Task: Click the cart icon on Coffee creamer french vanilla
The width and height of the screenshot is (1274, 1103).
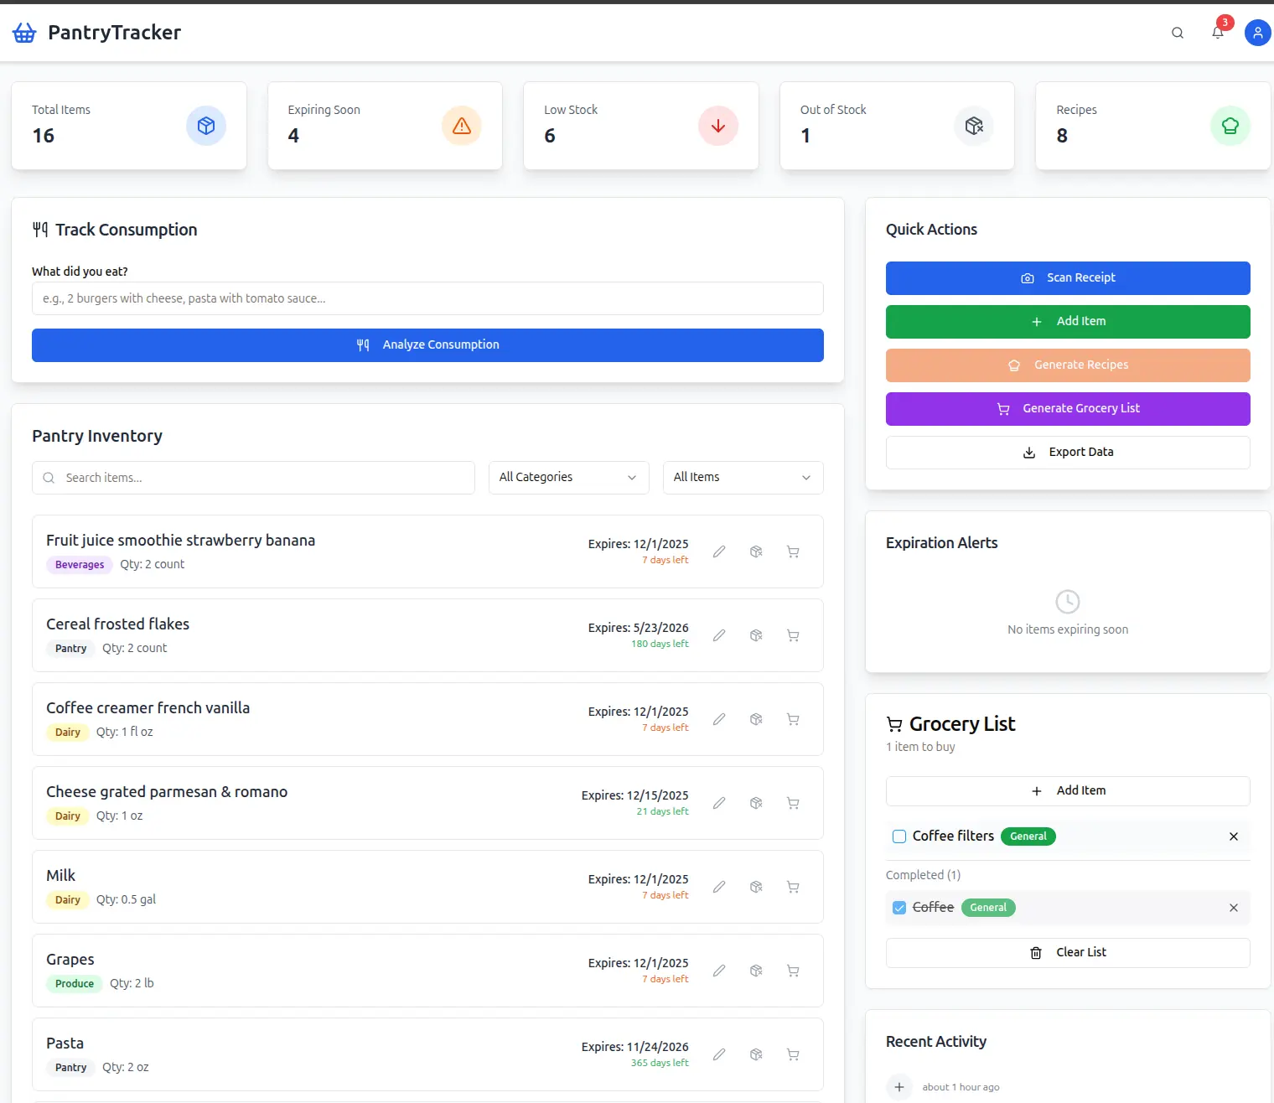Action: pyautogui.click(x=793, y=719)
